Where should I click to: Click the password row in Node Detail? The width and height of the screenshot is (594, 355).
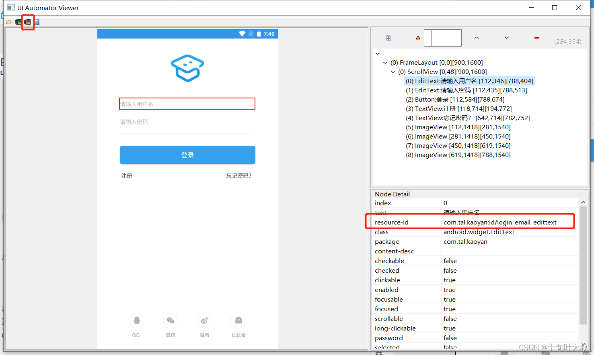[476, 338]
